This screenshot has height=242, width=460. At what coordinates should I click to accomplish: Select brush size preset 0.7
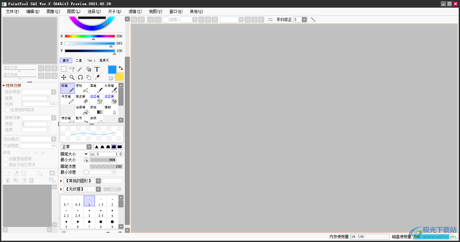click(66, 201)
